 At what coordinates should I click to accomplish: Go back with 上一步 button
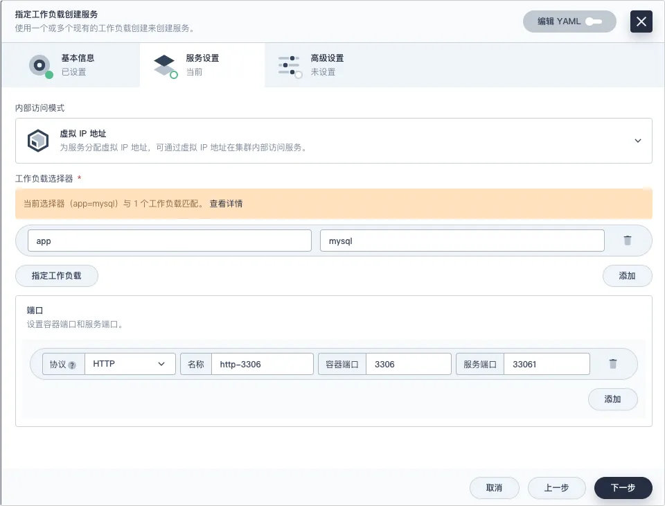click(x=556, y=488)
